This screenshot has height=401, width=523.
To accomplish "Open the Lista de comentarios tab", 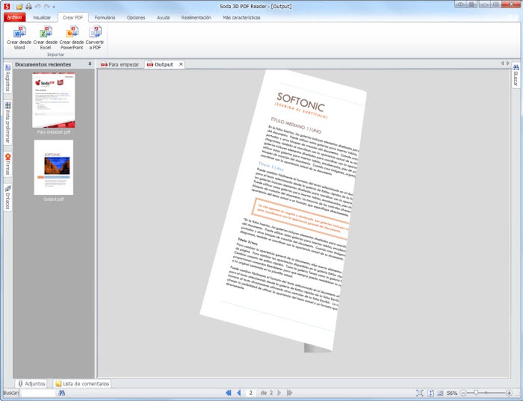I will click(x=83, y=384).
